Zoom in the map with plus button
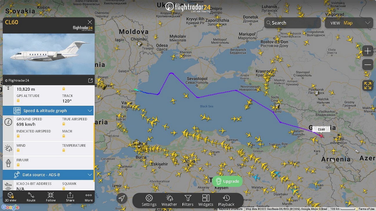 pos(368,51)
